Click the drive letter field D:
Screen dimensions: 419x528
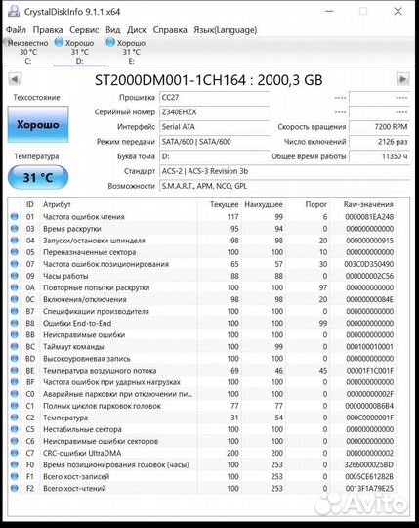(215, 156)
